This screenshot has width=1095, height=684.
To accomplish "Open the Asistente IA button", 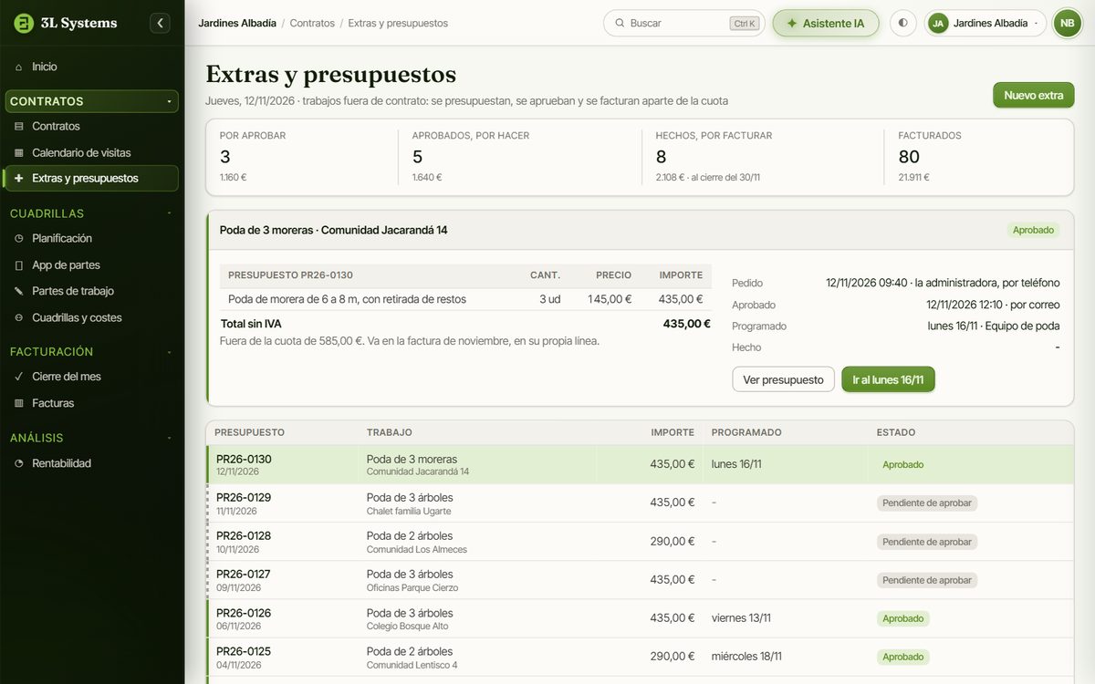I will pyautogui.click(x=826, y=23).
